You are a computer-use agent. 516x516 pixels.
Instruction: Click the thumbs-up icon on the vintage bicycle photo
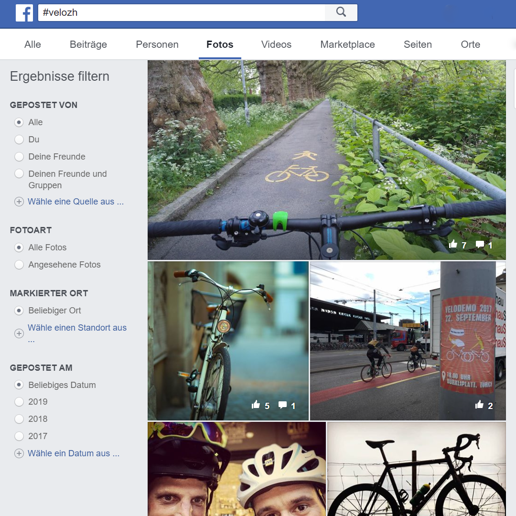(x=256, y=405)
